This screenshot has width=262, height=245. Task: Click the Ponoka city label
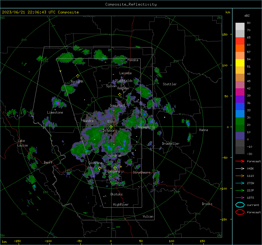point(133,60)
